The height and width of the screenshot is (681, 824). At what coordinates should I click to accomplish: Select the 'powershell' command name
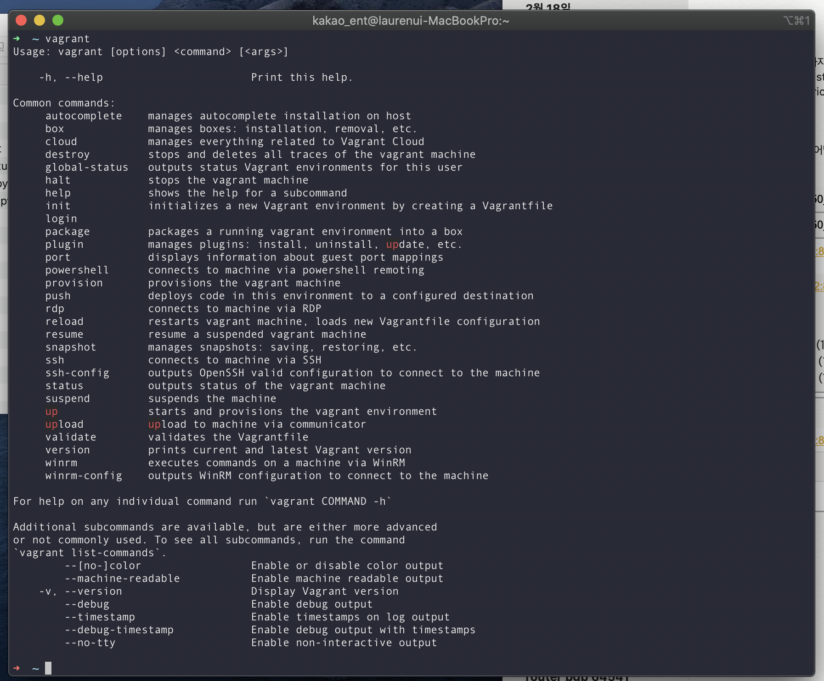pos(77,270)
